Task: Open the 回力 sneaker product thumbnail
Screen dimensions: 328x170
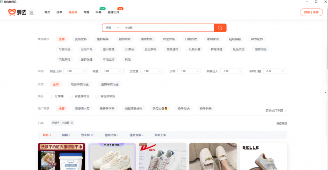Action: pyautogui.click(x=162, y=157)
